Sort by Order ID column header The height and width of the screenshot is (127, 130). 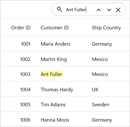point(21,28)
